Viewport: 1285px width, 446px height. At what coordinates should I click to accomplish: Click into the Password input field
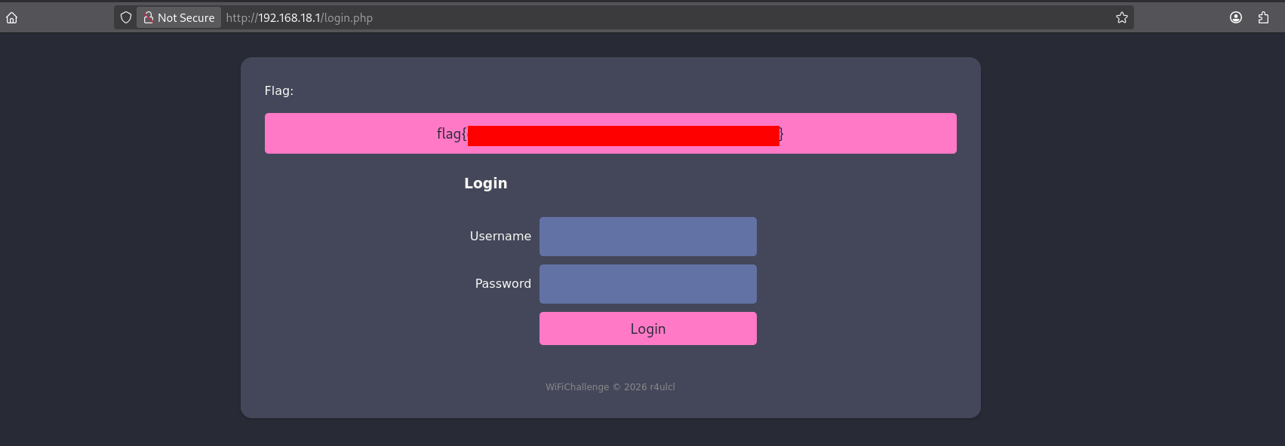coord(647,284)
